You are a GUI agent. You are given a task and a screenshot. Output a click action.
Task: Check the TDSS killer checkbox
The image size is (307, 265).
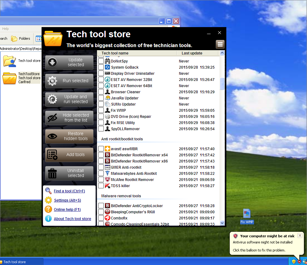101,186
